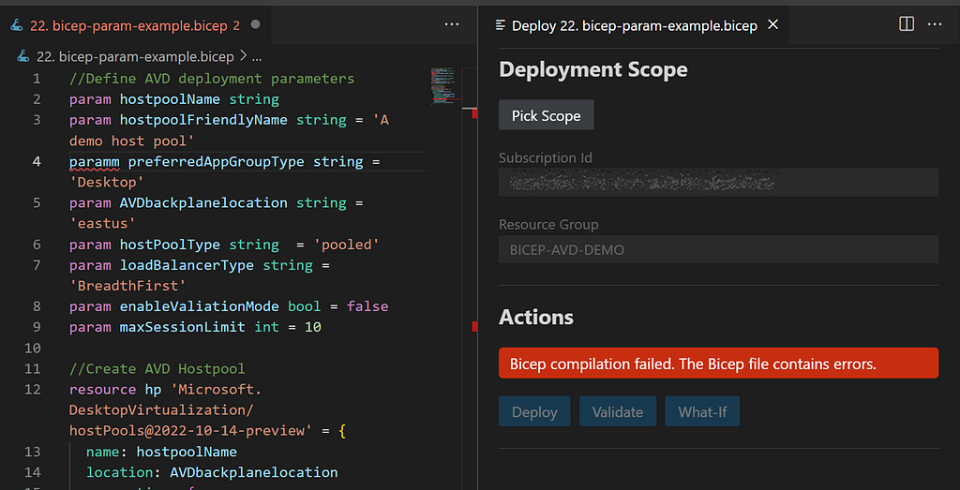The width and height of the screenshot is (960, 490).
Task: Expand the breadcrumb chevron after file name
Action: tap(243, 57)
